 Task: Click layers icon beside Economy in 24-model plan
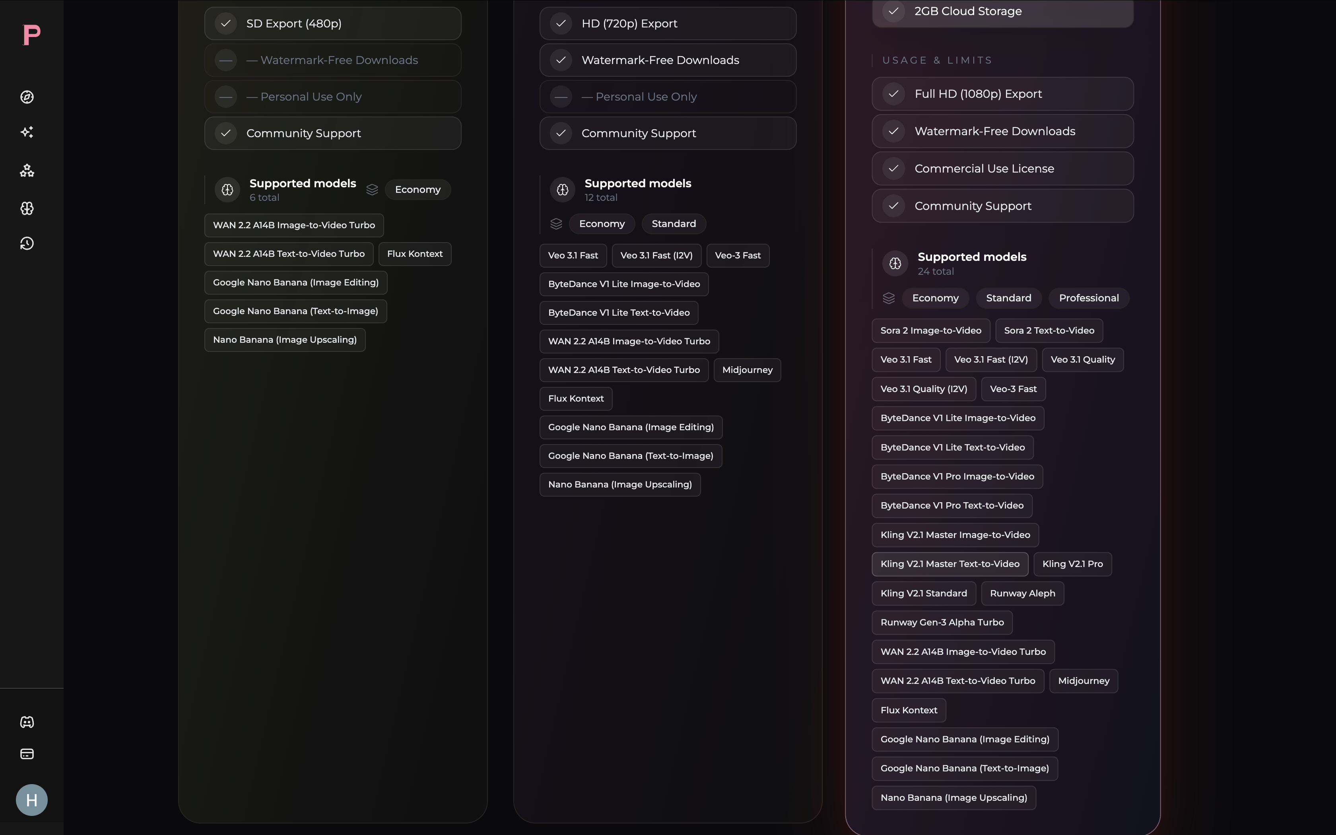pos(888,298)
